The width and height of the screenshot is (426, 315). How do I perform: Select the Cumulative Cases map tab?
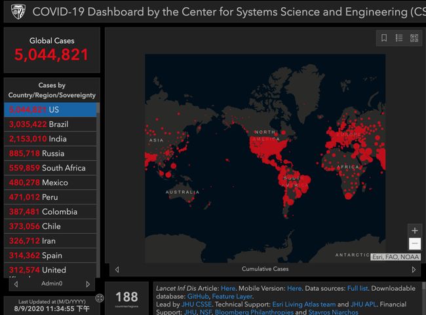(265, 269)
